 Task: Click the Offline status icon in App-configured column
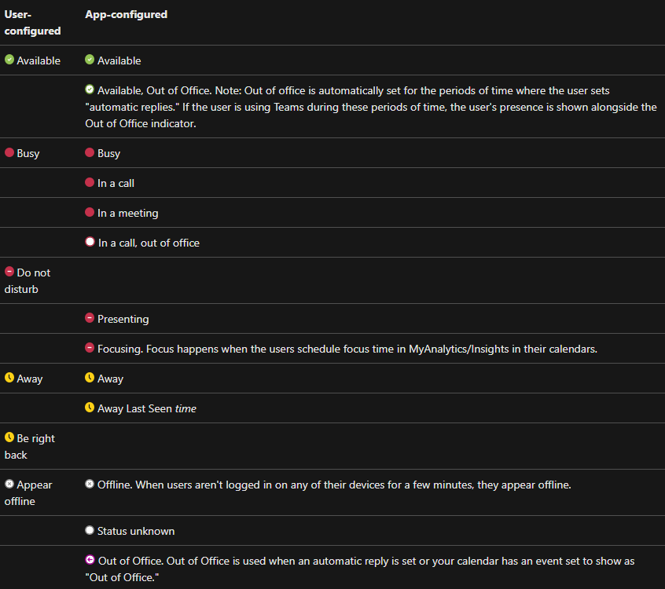90,484
